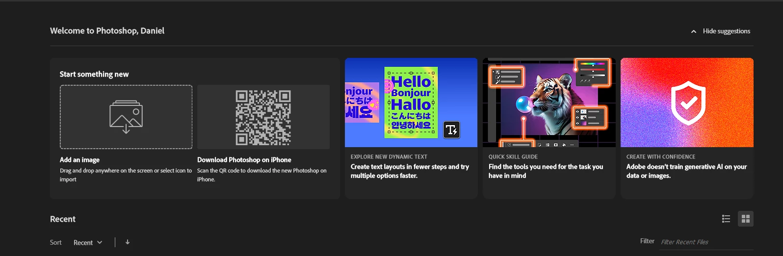This screenshot has height=256, width=783.
Task: Focus the Filter Recent Files field
Action: 706,242
